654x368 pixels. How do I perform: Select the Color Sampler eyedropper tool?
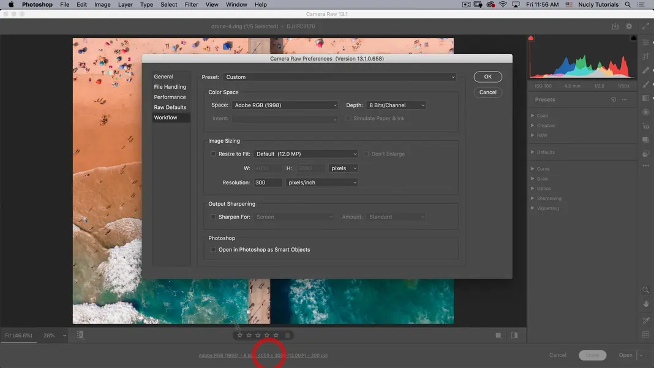tap(645, 320)
